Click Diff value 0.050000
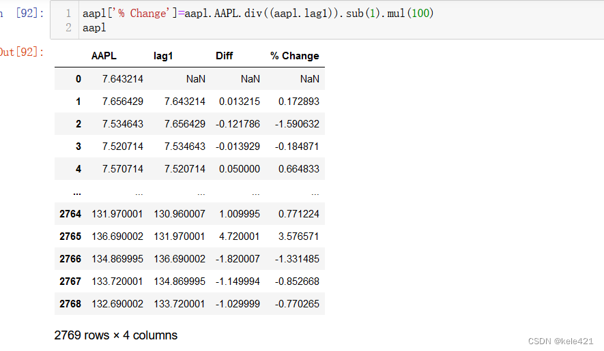 coord(240,169)
